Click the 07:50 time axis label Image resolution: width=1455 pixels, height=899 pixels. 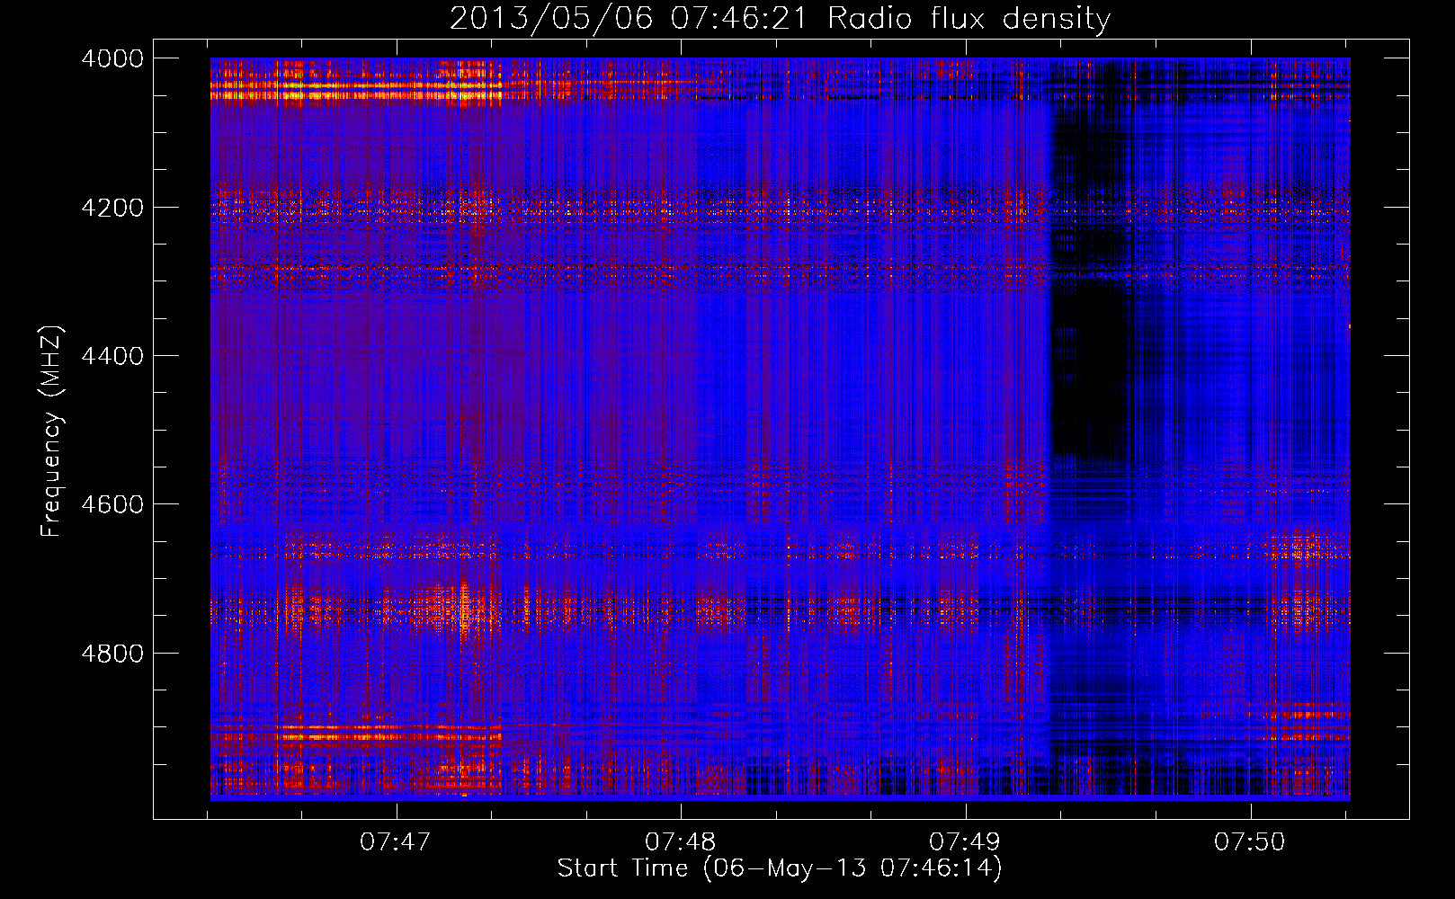click(x=1250, y=842)
